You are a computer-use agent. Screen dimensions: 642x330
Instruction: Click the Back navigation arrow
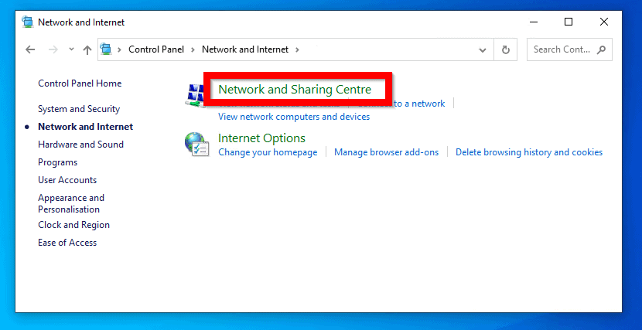[30, 49]
